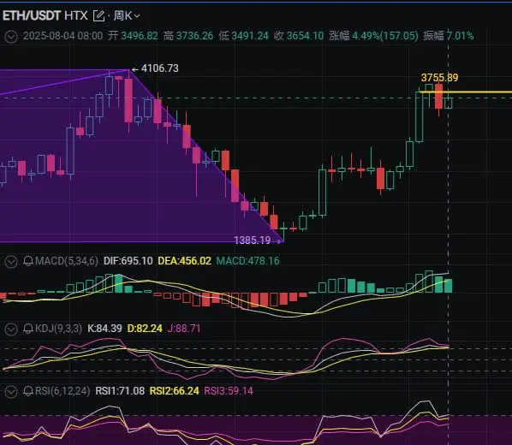
Task: Collapse the MACD indicator panel chevron
Action: (11, 262)
